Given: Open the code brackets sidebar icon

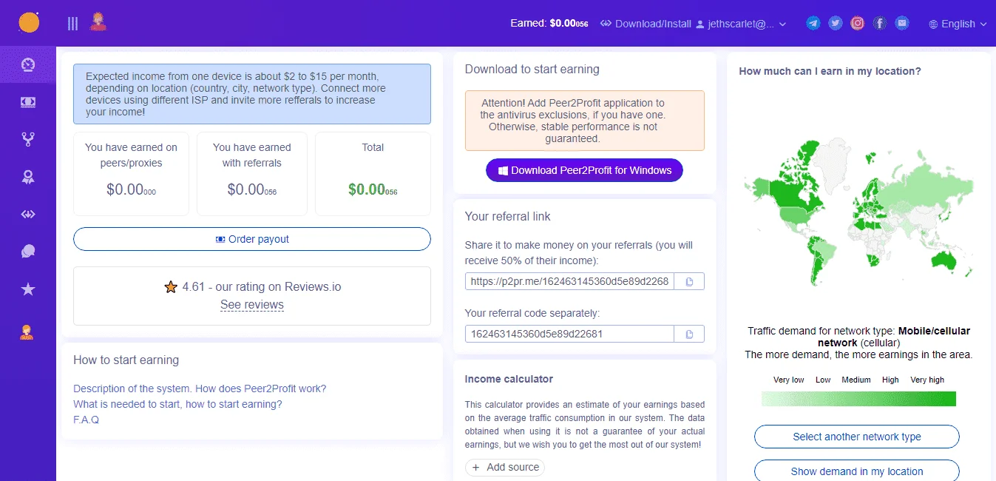Looking at the screenshot, I should pyautogui.click(x=28, y=214).
